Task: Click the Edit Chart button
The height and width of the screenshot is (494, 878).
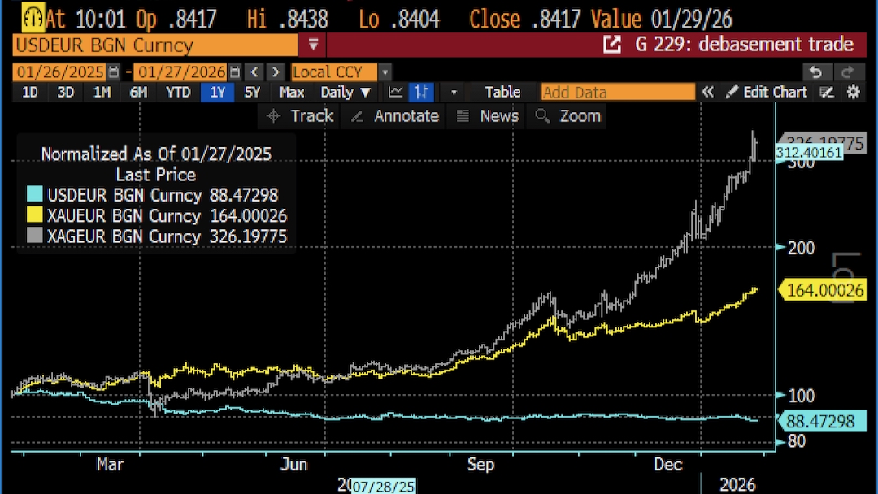Action: tap(767, 93)
